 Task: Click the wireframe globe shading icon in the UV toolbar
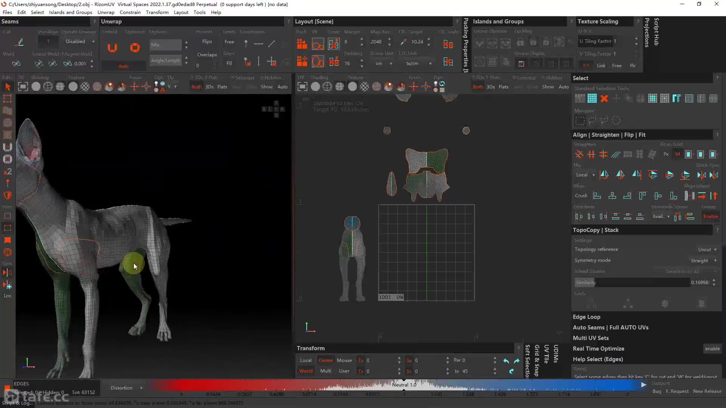coord(327,87)
